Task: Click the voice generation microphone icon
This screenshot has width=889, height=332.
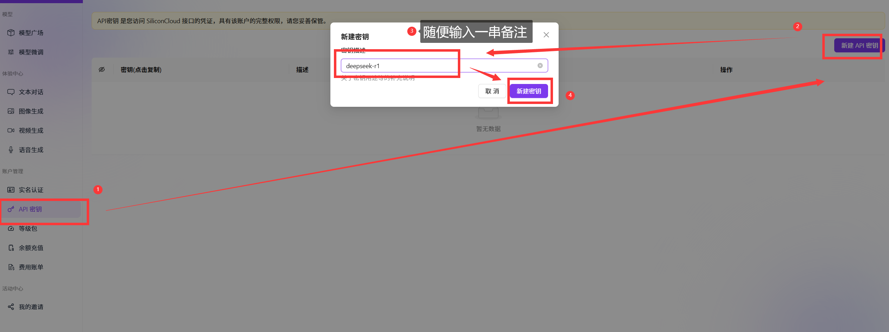Action: 11,150
